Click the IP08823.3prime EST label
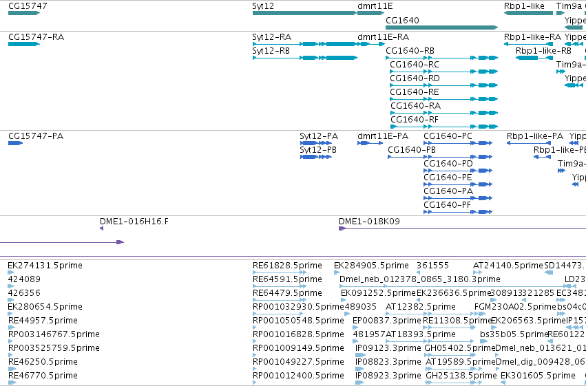The width and height of the screenshot is (586, 386). 388,363
